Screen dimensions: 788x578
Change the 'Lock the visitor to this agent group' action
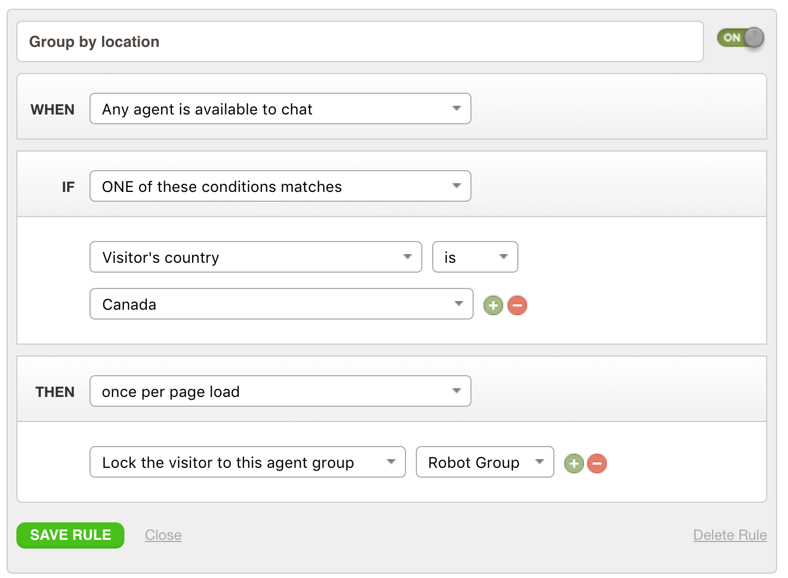coord(247,462)
